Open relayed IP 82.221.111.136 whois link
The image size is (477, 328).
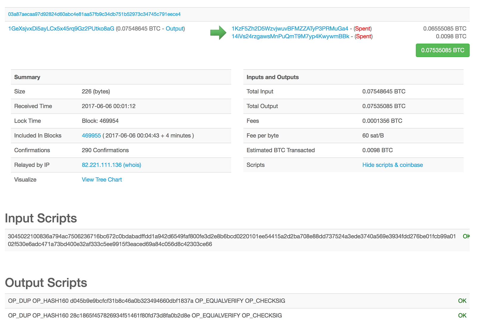pyautogui.click(x=111, y=165)
